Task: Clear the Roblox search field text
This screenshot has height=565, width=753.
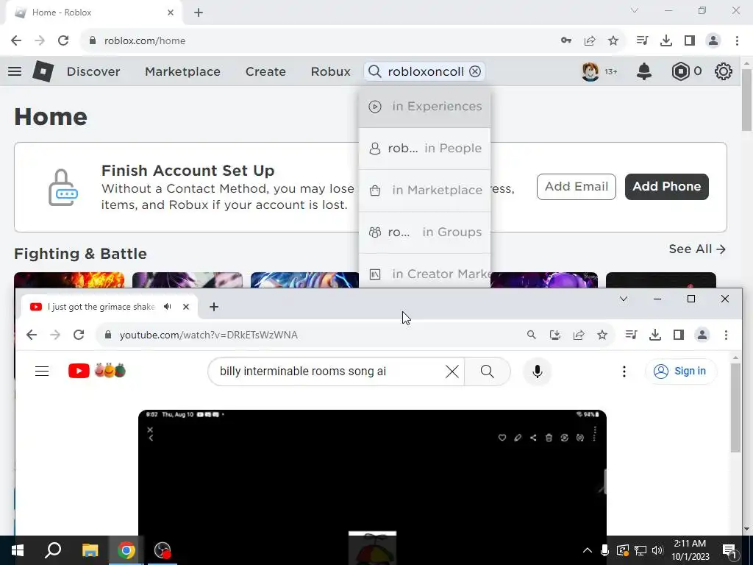Action: [475, 71]
